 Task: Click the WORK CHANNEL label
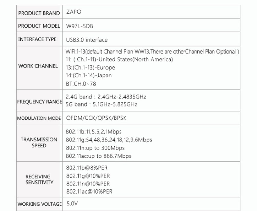click(x=38, y=66)
